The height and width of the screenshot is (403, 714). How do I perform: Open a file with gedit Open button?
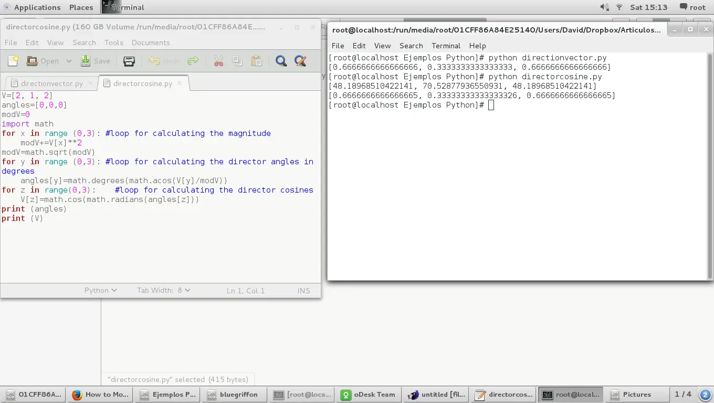click(x=43, y=61)
